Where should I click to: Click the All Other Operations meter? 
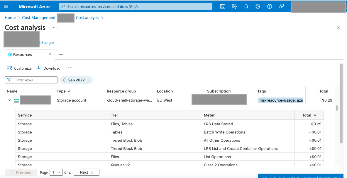point(222,140)
